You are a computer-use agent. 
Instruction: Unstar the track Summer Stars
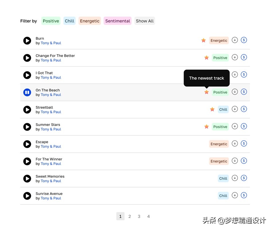(x=207, y=126)
